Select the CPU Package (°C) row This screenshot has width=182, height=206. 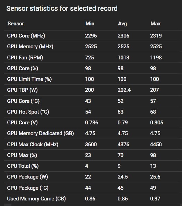tap(93, 188)
